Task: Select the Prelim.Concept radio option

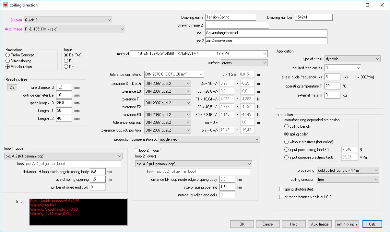Action: coord(8,55)
